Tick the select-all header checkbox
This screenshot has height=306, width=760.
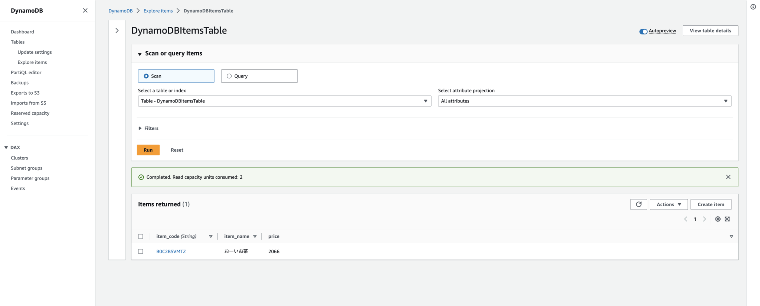click(141, 237)
